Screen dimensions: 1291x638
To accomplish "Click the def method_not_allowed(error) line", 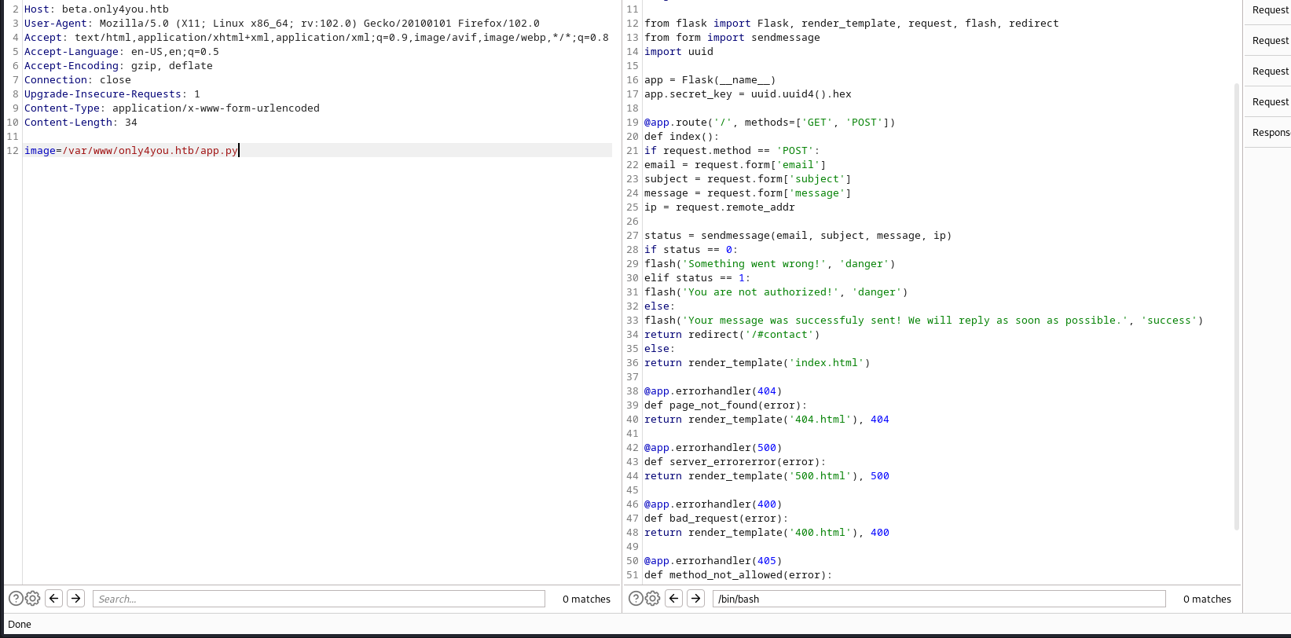I will coord(739,575).
